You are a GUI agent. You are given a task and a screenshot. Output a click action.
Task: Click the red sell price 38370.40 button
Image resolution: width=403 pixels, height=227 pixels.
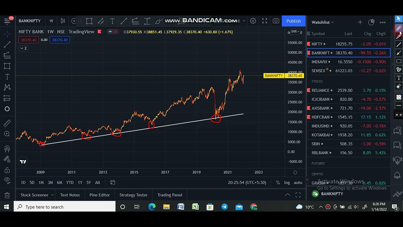[x=29, y=40]
